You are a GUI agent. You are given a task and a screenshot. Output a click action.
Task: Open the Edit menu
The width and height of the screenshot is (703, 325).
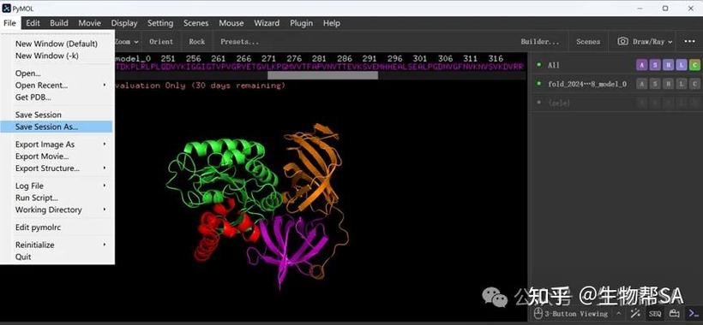(x=33, y=23)
